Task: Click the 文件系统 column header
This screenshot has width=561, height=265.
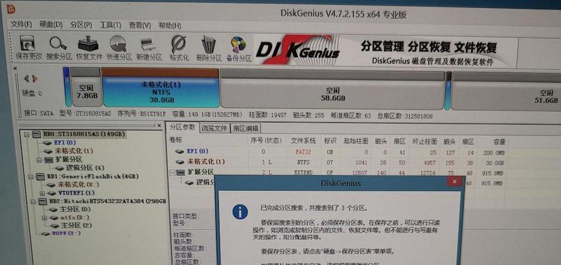Action: pyautogui.click(x=302, y=141)
